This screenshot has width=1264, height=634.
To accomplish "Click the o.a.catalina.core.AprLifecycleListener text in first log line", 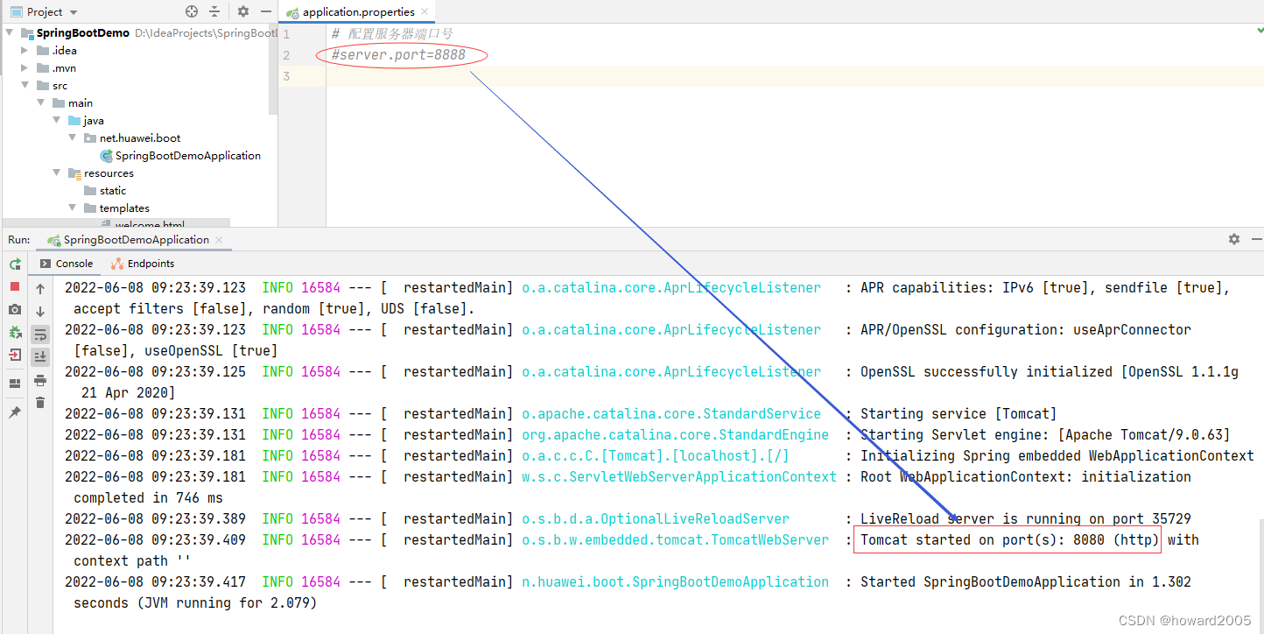I will [671, 287].
